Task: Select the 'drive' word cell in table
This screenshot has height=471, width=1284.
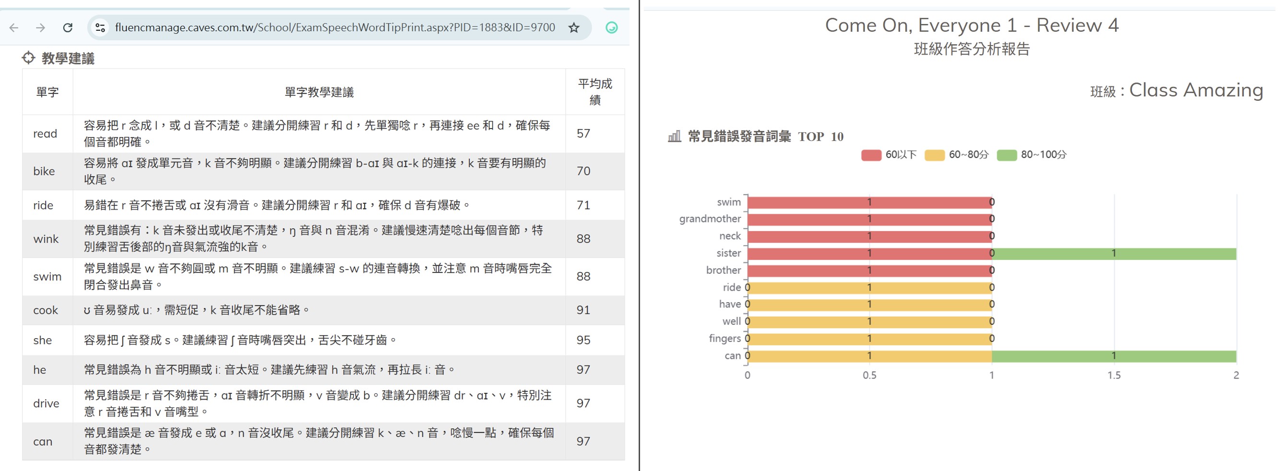Action: point(47,403)
